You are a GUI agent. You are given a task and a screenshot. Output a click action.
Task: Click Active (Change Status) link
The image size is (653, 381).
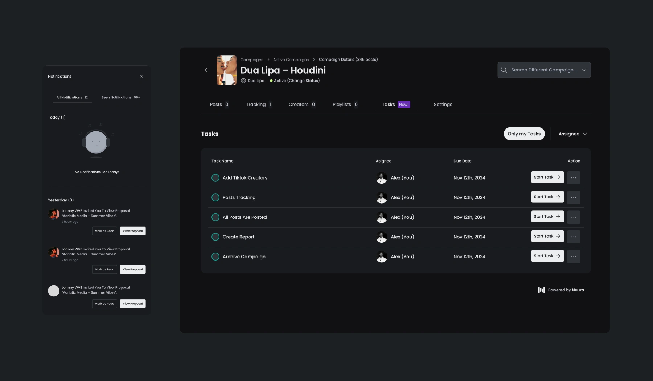297,81
